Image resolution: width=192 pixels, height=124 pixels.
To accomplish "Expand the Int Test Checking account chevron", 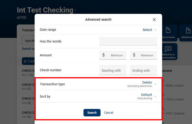I will (x=75, y=10).
